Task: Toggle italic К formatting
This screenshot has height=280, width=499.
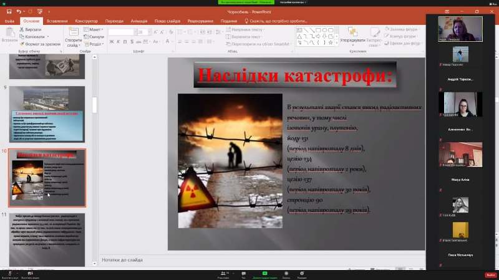Action: point(119,42)
